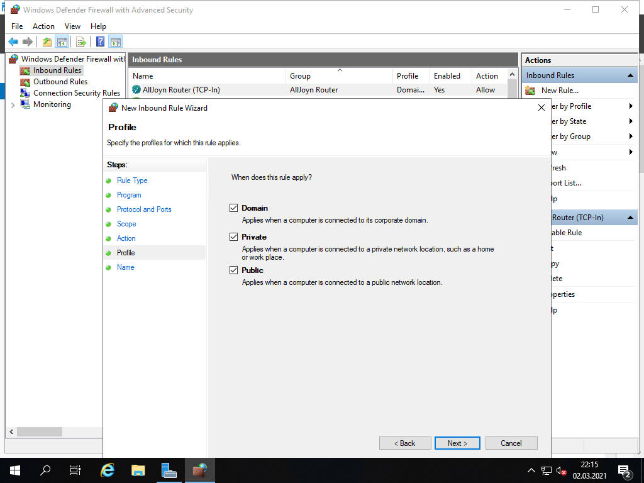Click the Export List toolbar icon
The image size is (644, 483).
coord(81,42)
